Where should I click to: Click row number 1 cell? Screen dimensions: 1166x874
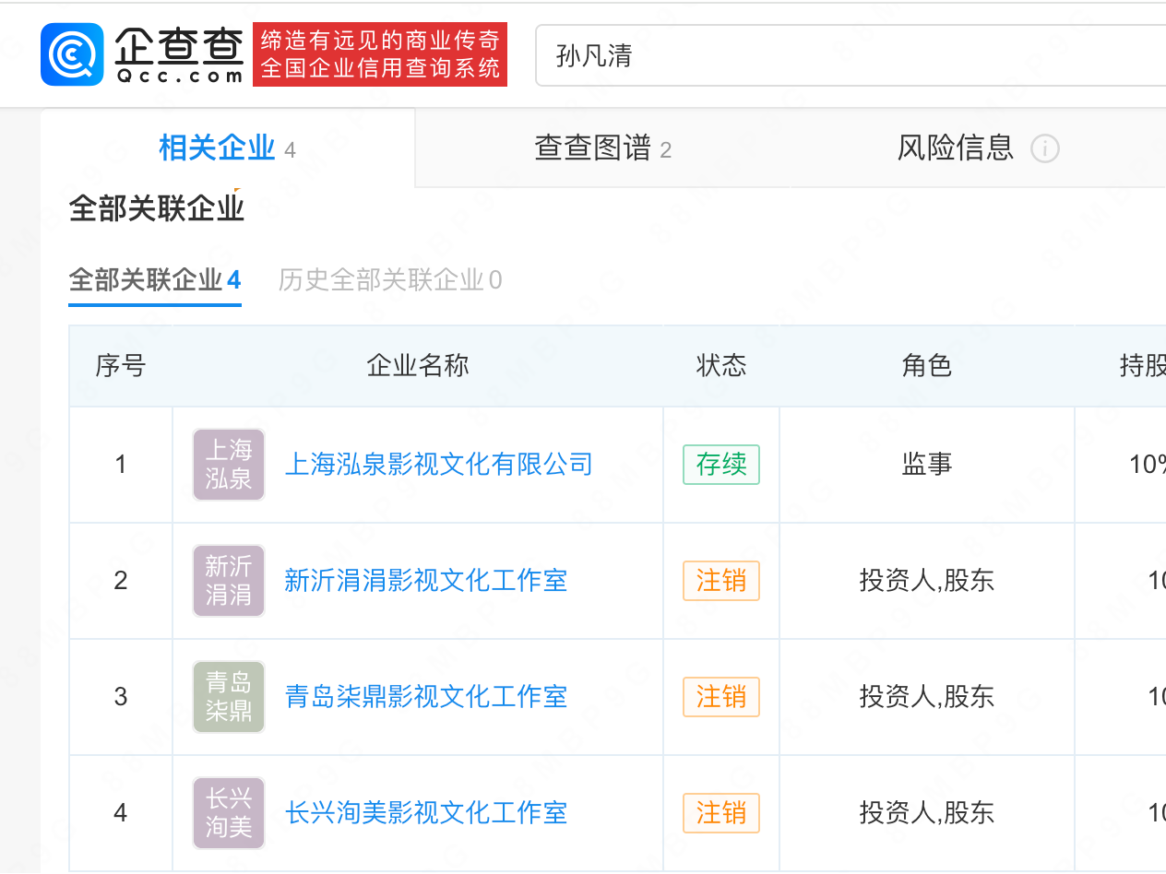[x=121, y=465]
